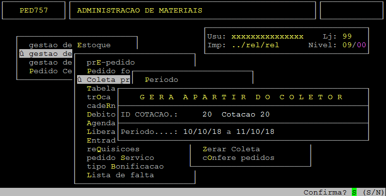Select Lista de falta option

click(120, 175)
